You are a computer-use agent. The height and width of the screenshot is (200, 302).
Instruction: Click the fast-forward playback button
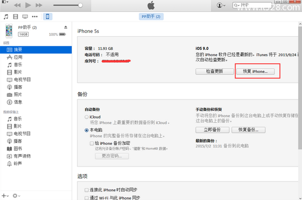point(39,5)
